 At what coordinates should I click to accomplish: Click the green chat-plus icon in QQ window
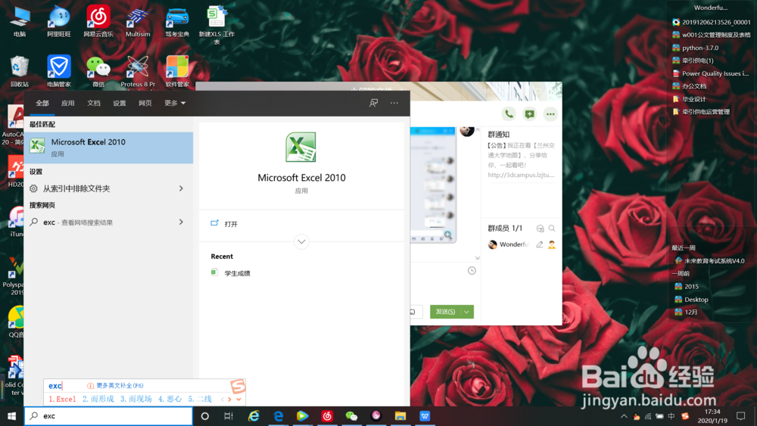pyautogui.click(x=530, y=113)
